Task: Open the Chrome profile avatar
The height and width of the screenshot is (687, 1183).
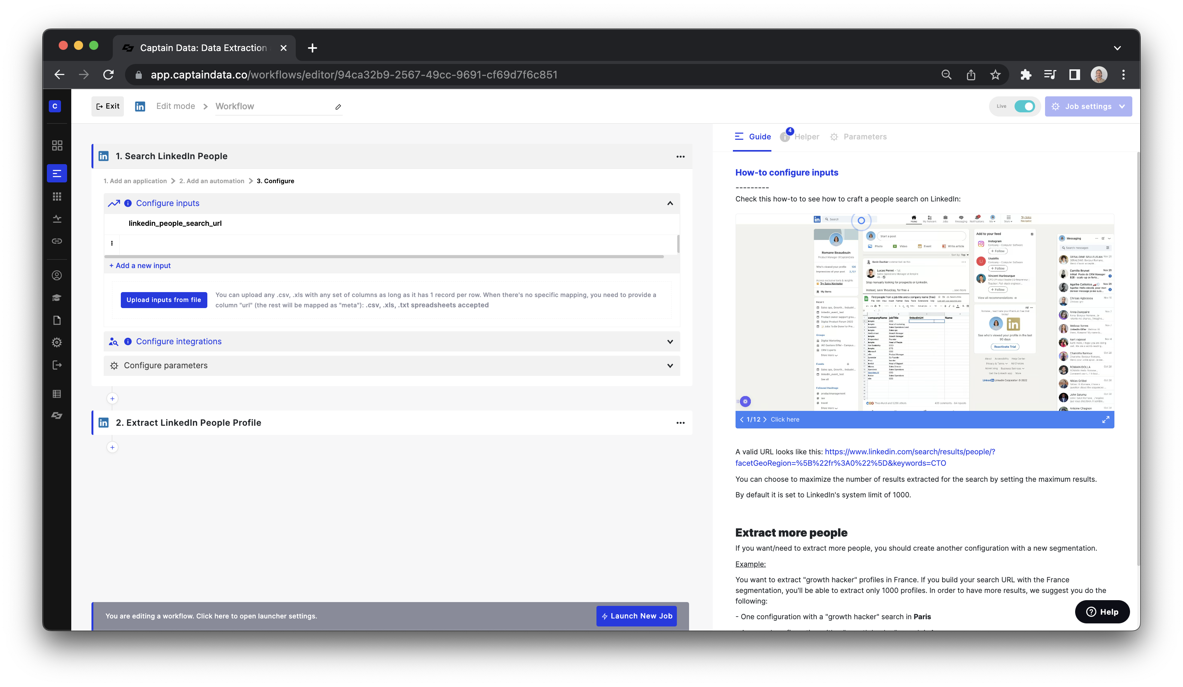Action: 1098,75
